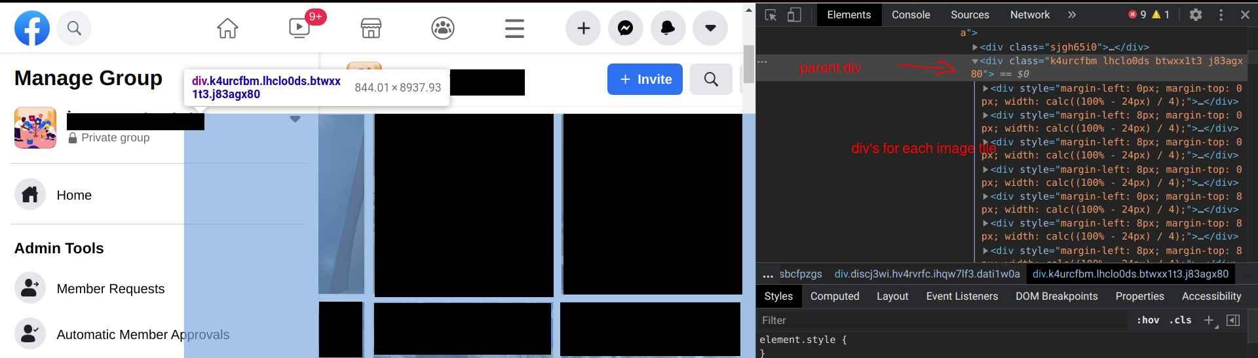Open Facebook search magnifier in header
This screenshot has width=1258, height=358.
click(x=74, y=28)
